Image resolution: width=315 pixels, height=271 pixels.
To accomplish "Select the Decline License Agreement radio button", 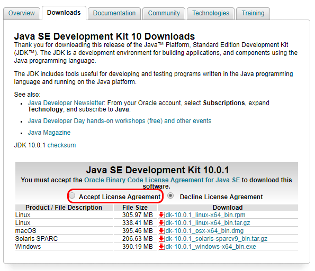I will click(170, 195).
